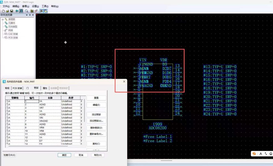This screenshot has height=166, width=273.
Task: Click the microphone icon in the IME bar
Action: coord(271,154)
